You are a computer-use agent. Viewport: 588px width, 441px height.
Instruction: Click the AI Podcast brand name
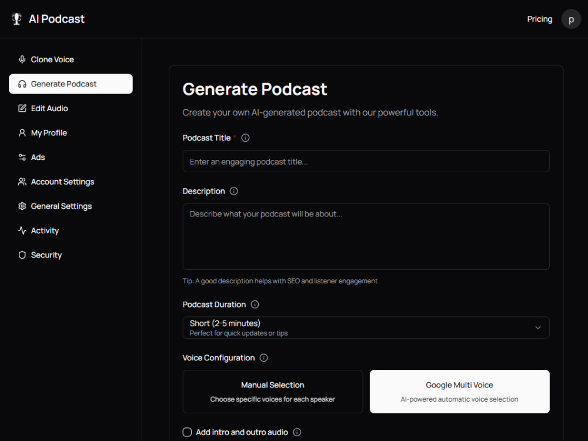coord(56,19)
